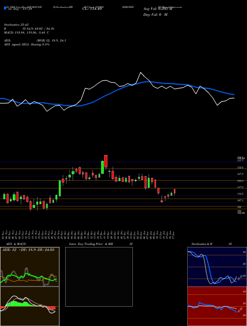Click the 'Stochastics & R' panel title
Viewport: 247px width, 326px height.
[x=202, y=244]
